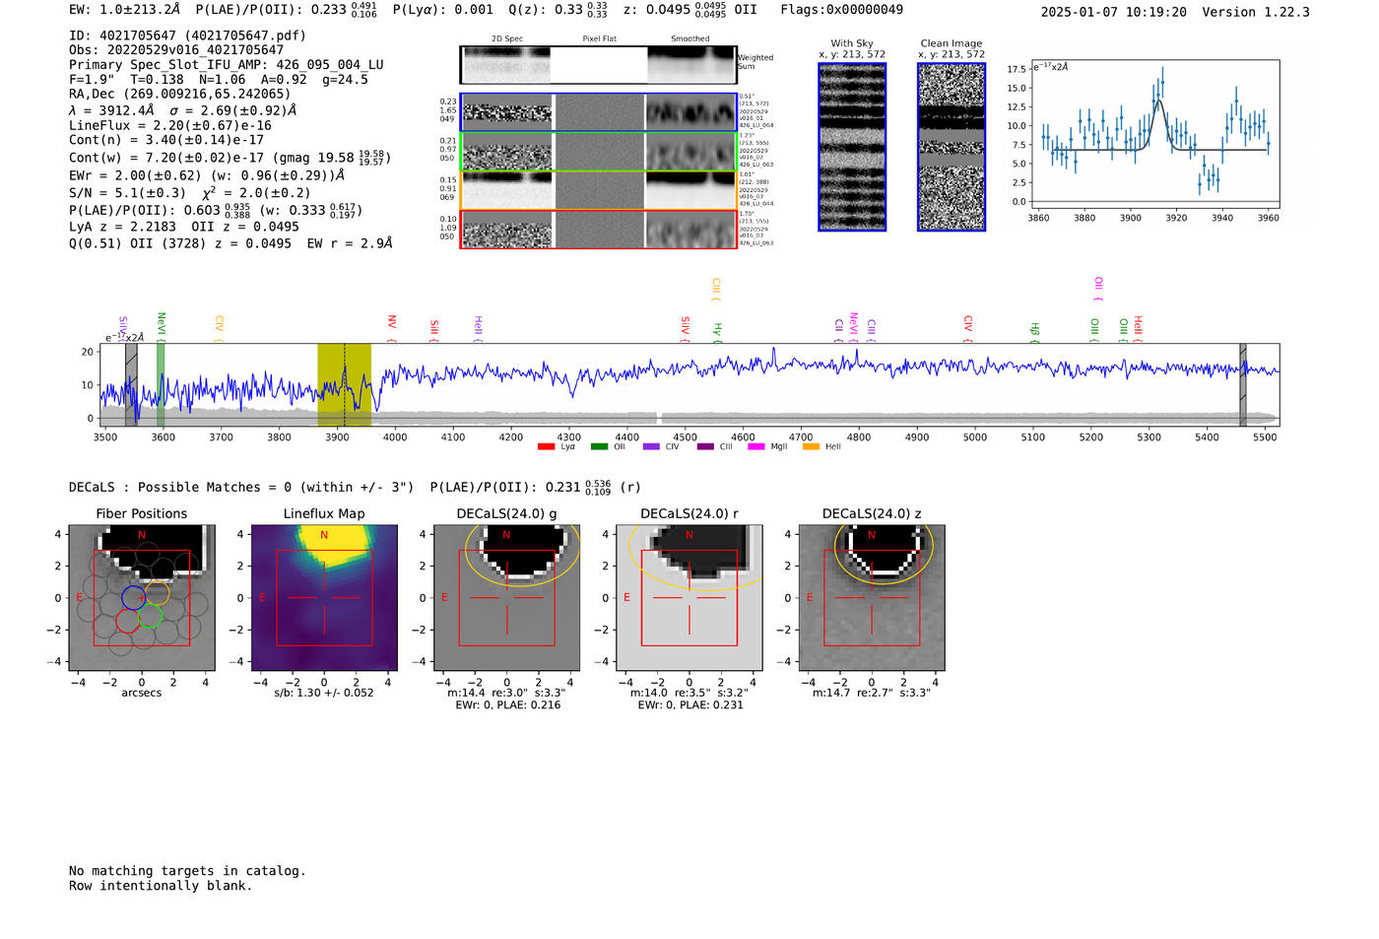
Task: Open the DECaLS(24.0) r cutout
Action: point(689,598)
